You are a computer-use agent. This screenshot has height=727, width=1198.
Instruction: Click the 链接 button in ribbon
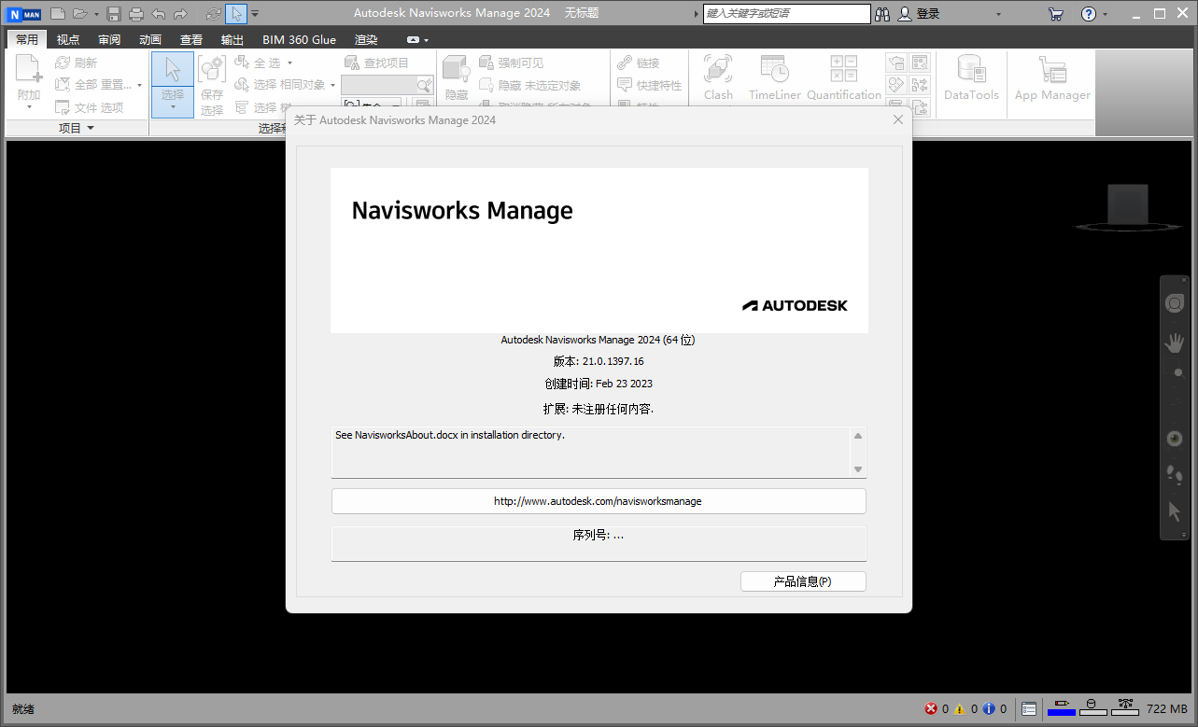tap(639, 63)
